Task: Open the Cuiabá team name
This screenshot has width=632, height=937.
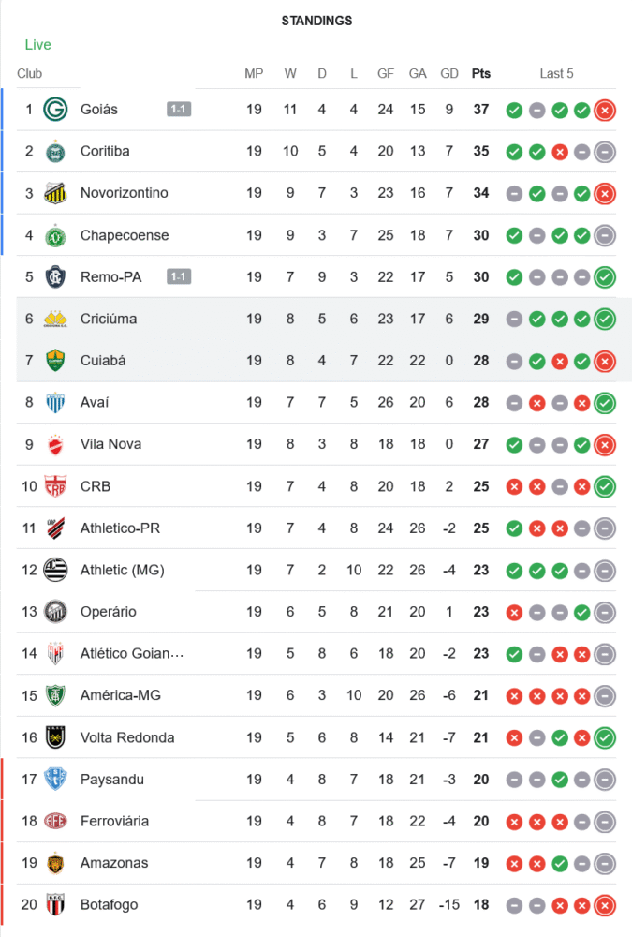Action: 103,361
